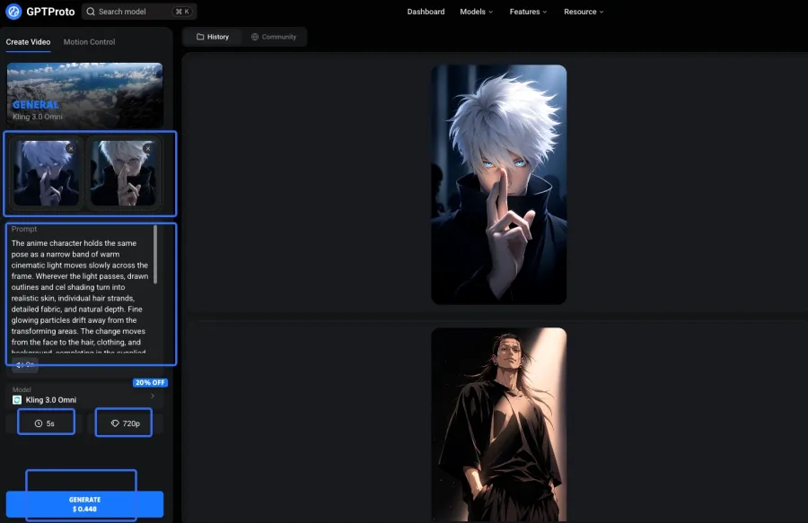
Task: Click the Kling 3.0 Omni model icon
Action: pos(17,400)
